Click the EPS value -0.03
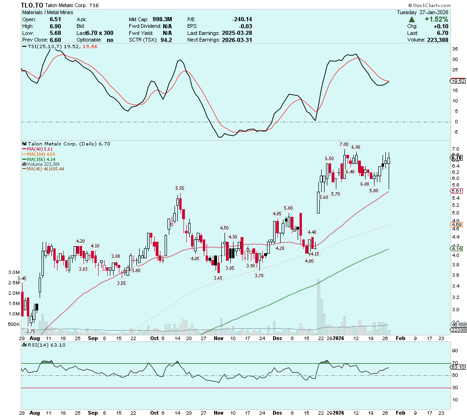Viewport: 467px width, 417px height. [245, 26]
